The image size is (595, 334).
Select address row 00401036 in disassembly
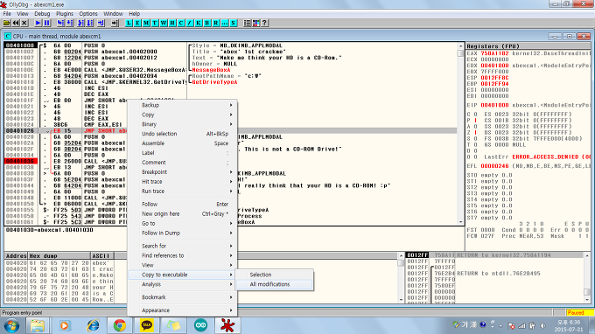click(x=20, y=161)
